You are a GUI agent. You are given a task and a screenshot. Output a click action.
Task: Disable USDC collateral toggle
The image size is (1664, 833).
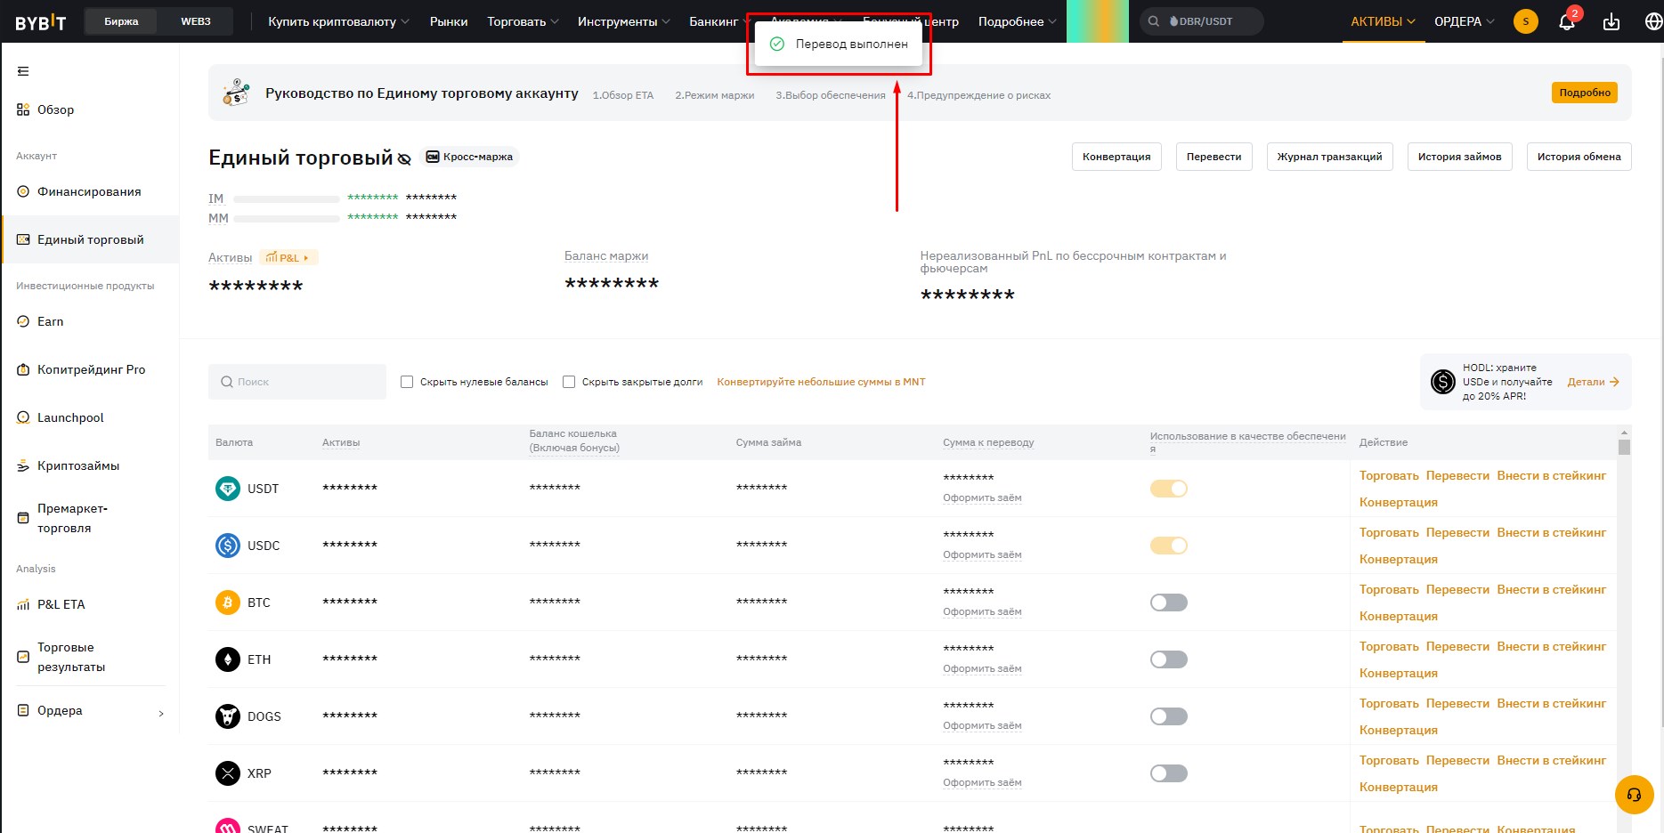1169,546
